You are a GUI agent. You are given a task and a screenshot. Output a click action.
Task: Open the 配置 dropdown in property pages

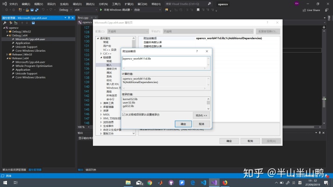128,31
